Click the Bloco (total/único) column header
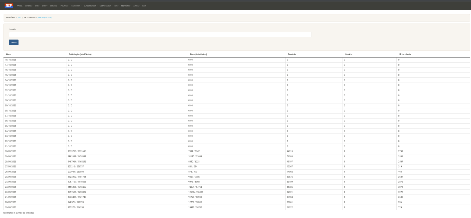 tap(198, 54)
